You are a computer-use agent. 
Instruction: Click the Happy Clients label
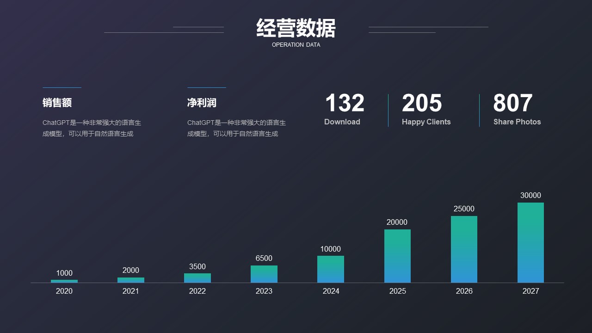click(426, 122)
